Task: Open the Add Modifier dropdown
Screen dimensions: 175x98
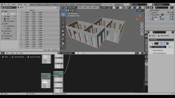Action: pyautogui.click(x=161, y=40)
